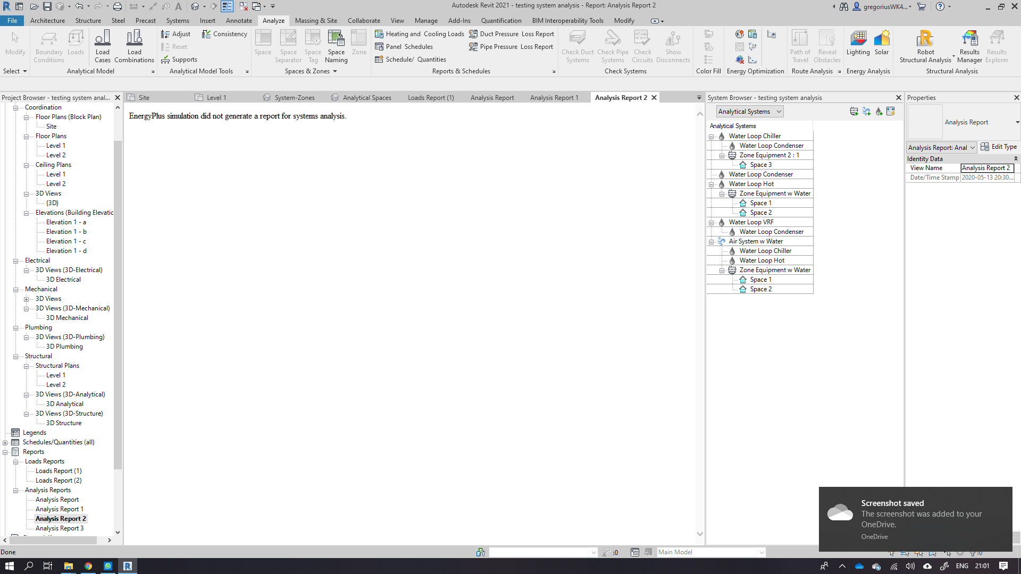Open the view tabs list dropdown arrow
Image resolution: width=1021 pixels, height=574 pixels.
699,98
